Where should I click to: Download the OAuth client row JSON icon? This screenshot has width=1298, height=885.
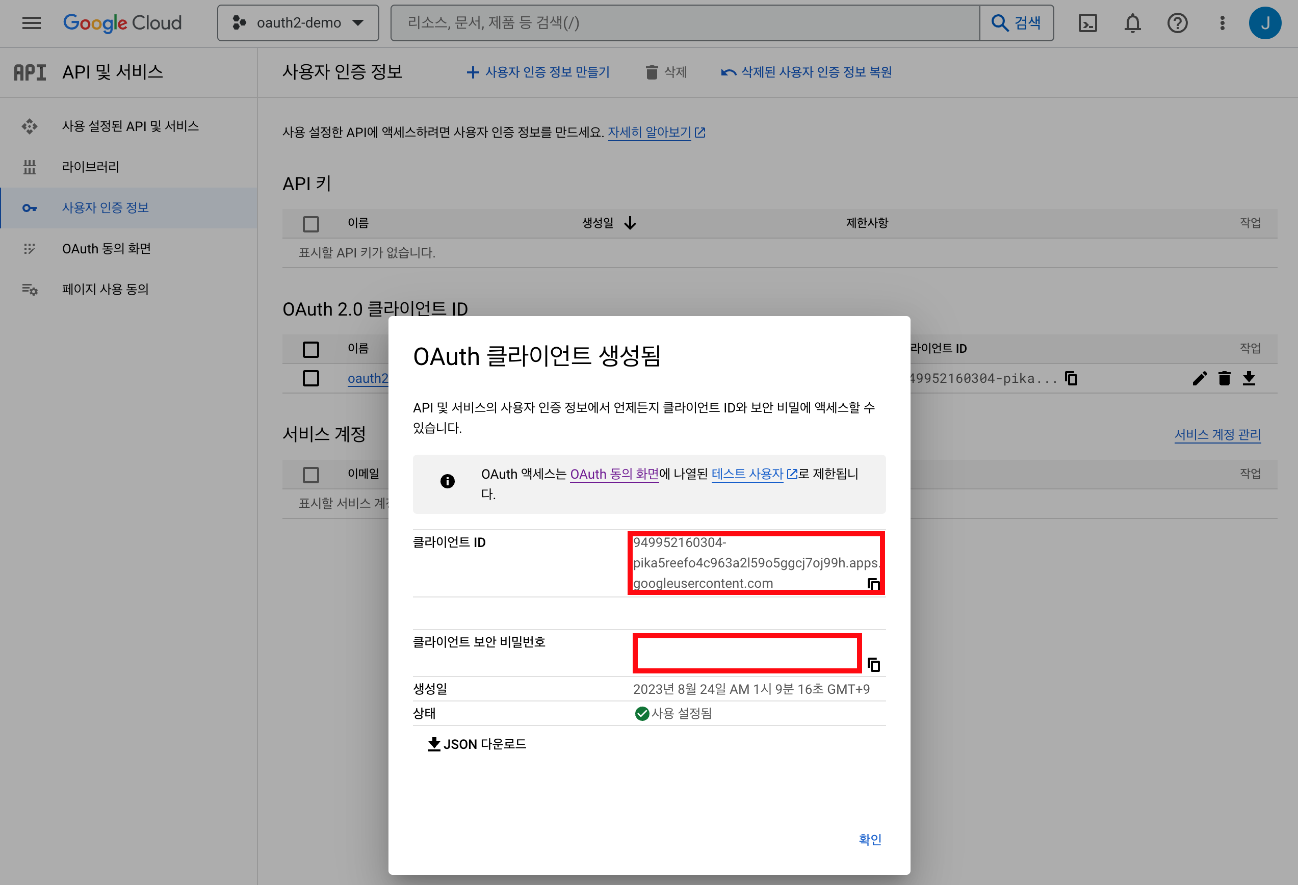coord(1249,379)
